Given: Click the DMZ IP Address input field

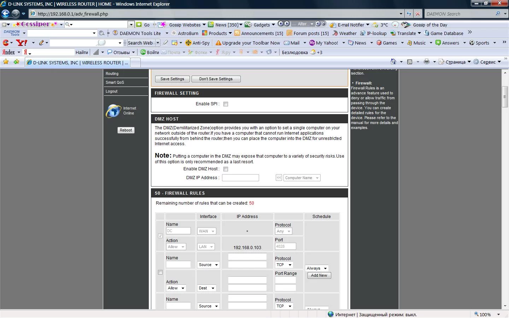Looking at the screenshot, I should pos(240,178).
